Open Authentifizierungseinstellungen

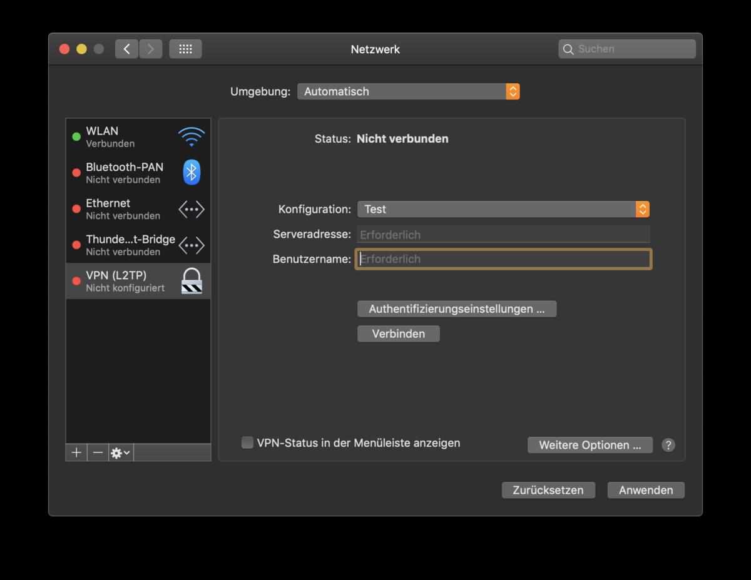457,309
